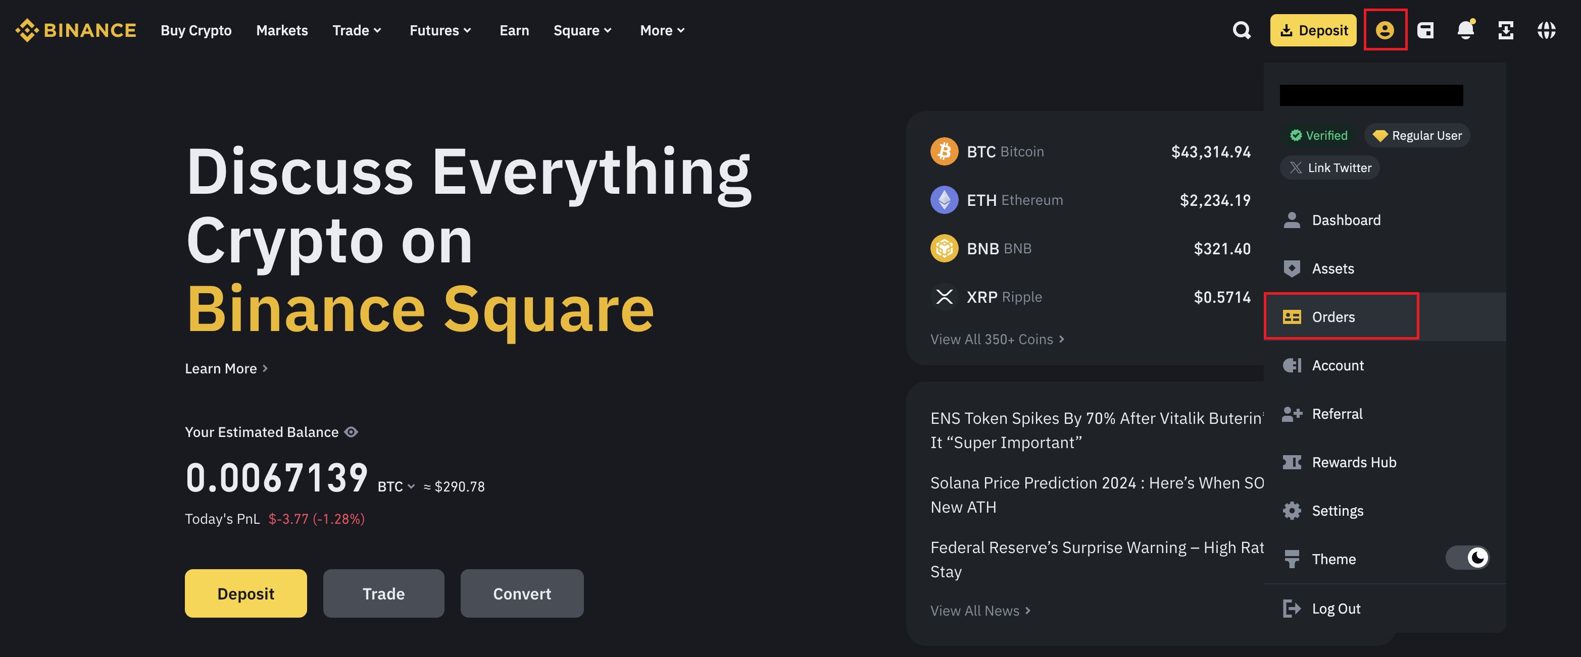1581x657 pixels.
Task: Click the BTC price $43,314.94
Action: (x=1210, y=151)
